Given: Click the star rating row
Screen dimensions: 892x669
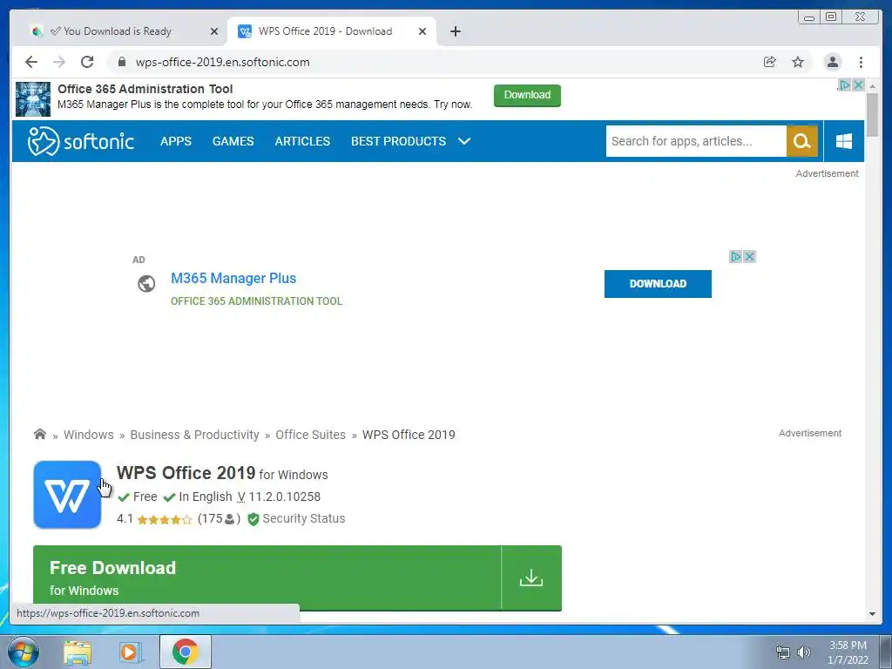Looking at the screenshot, I should pos(165,519).
